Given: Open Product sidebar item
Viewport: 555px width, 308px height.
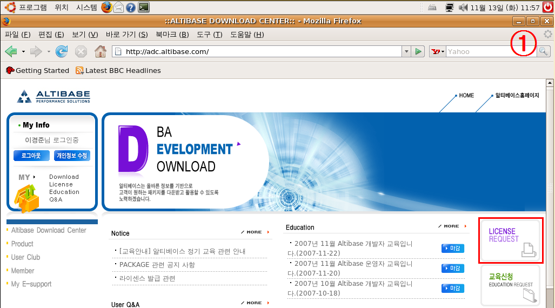Looking at the screenshot, I should [22, 244].
